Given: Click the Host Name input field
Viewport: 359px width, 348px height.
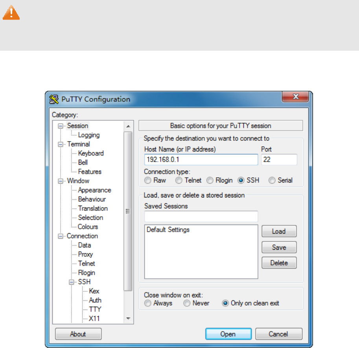Looking at the screenshot, I should [x=201, y=160].
